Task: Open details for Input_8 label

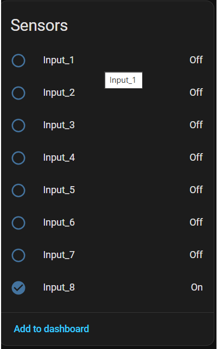Action: tap(59, 287)
